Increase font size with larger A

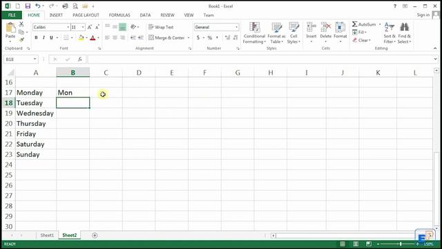[89, 27]
